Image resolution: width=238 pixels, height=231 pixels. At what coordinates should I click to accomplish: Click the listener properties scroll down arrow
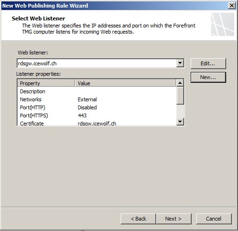(180, 122)
